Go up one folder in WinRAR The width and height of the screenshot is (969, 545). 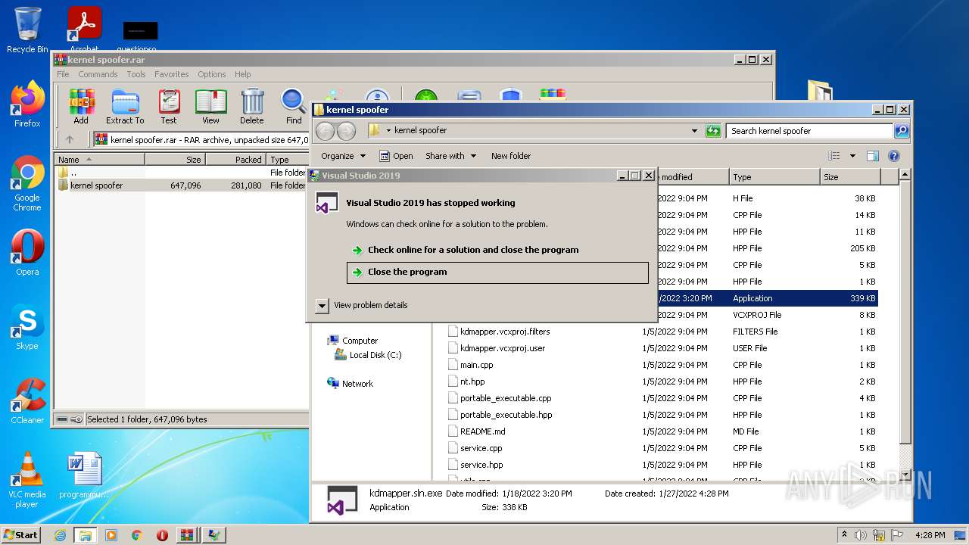(70, 139)
